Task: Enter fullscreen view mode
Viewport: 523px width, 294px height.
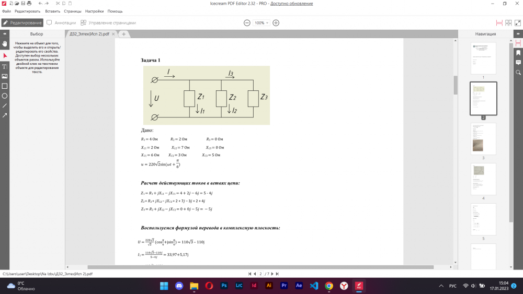Action: [x=518, y=22]
